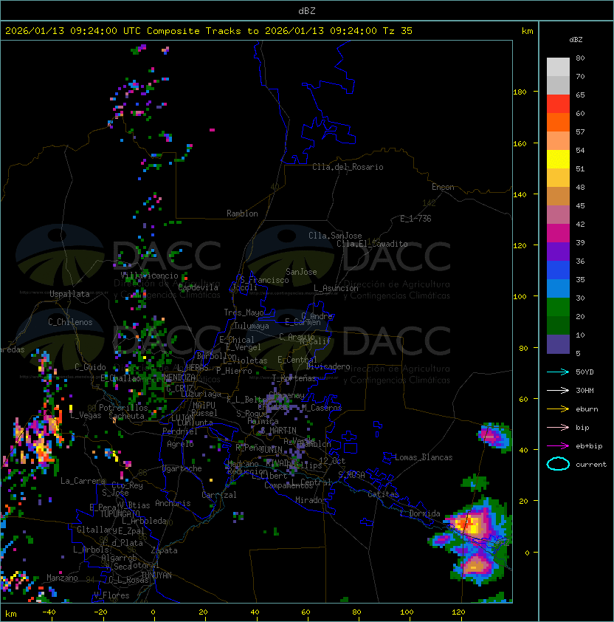614x622 pixels.
Task: Click the Villavicencio place label
Action: (149, 276)
